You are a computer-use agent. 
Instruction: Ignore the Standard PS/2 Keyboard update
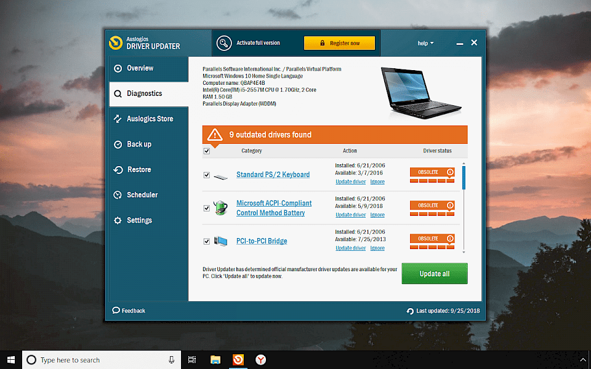tap(377, 181)
